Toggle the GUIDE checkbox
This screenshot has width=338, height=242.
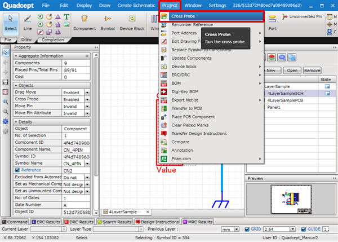pyautogui.click(x=304, y=229)
